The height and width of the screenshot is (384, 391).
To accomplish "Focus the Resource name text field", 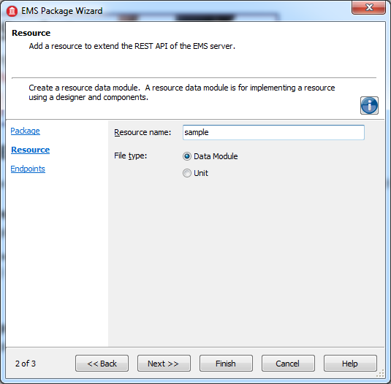I will tap(273, 132).
